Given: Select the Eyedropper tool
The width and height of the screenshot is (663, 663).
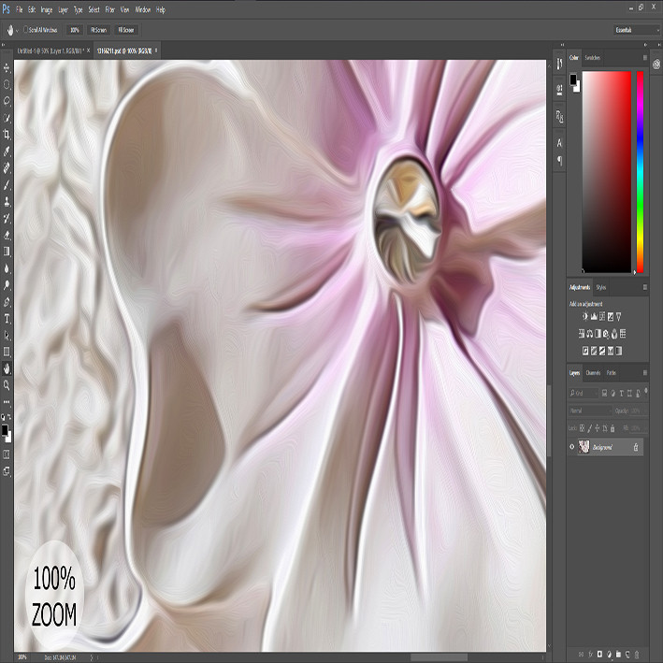Looking at the screenshot, I should tap(7, 151).
